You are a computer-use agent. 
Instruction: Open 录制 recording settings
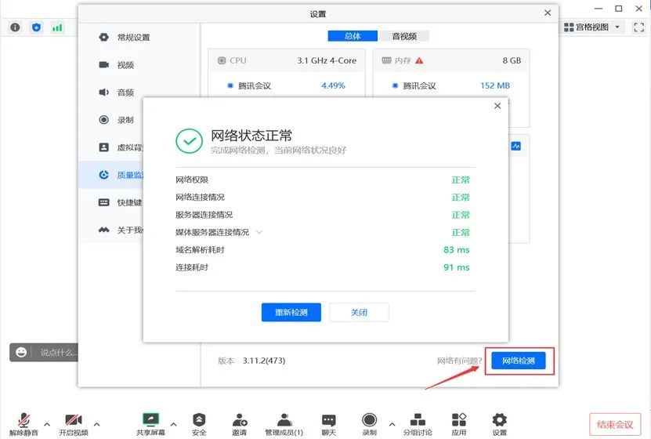pos(110,120)
